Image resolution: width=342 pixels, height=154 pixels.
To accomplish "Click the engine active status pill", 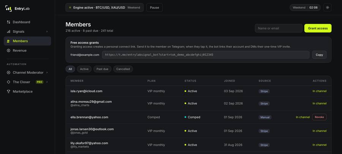I will coord(104,8).
